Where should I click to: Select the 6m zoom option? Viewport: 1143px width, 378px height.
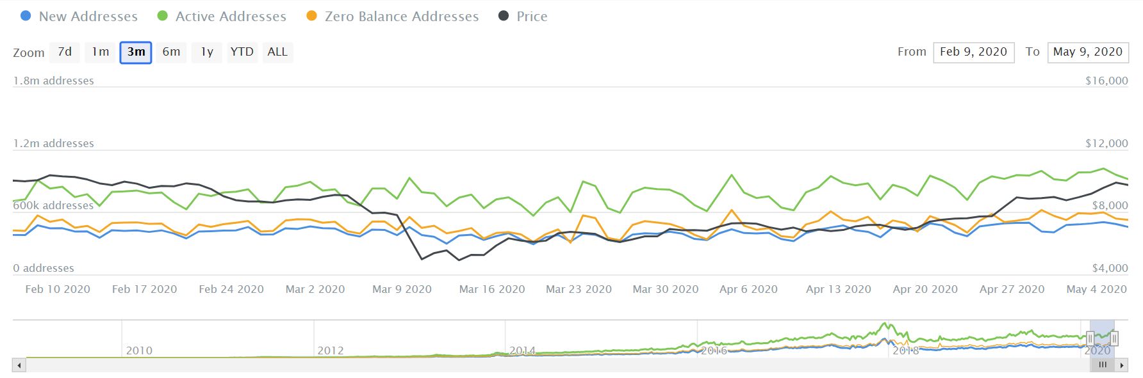(x=171, y=52)
